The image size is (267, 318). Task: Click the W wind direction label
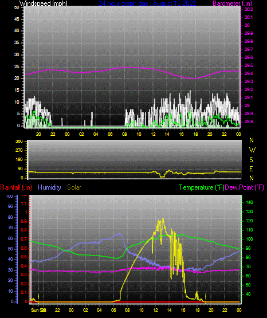tap(252, 150)
